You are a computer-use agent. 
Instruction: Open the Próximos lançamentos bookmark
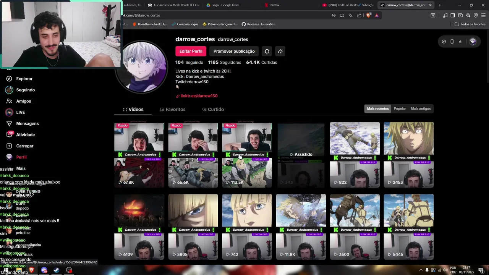220,24
